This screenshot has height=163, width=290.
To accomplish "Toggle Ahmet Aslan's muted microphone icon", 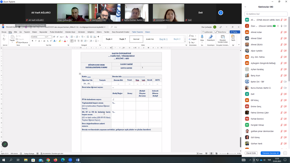I will tap(282, 32).
